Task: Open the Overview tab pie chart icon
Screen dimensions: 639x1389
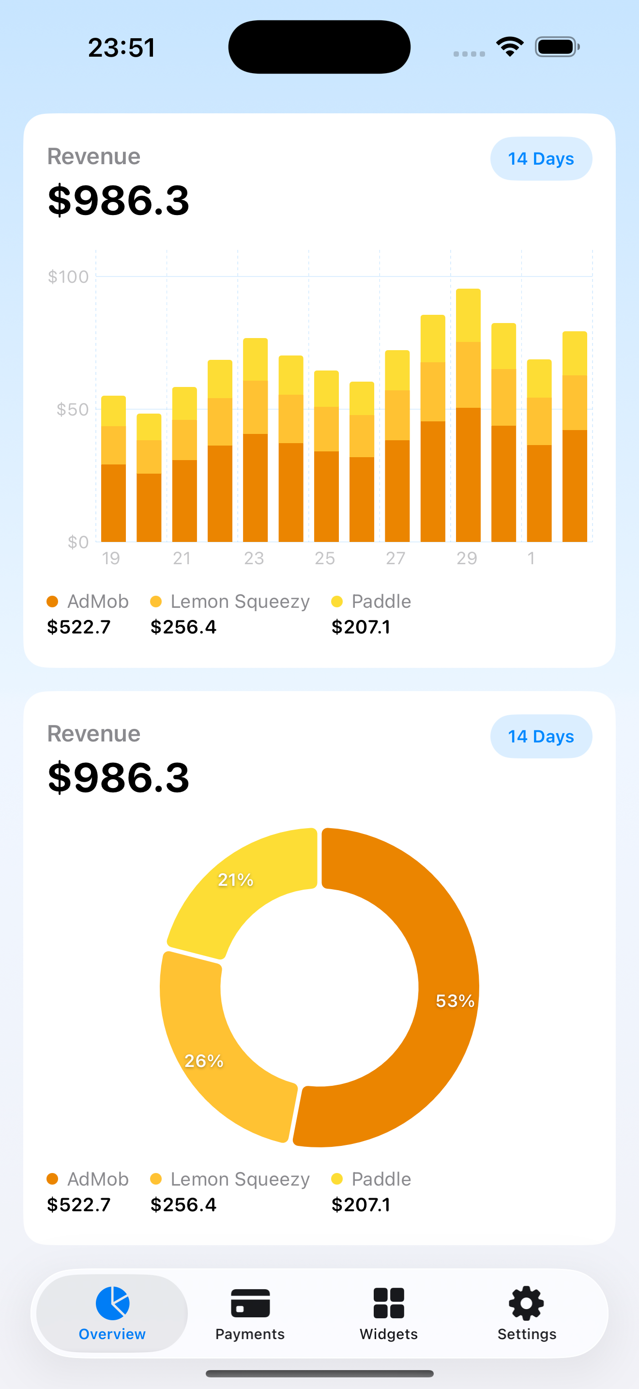Action: [x=113, y=1303]
